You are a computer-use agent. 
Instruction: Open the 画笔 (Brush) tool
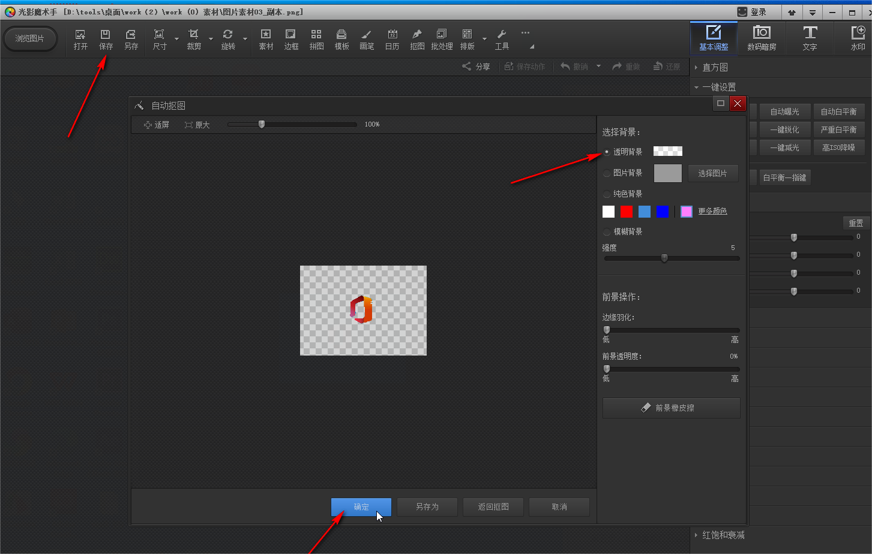pyautogui.click(x=367, y=40)
